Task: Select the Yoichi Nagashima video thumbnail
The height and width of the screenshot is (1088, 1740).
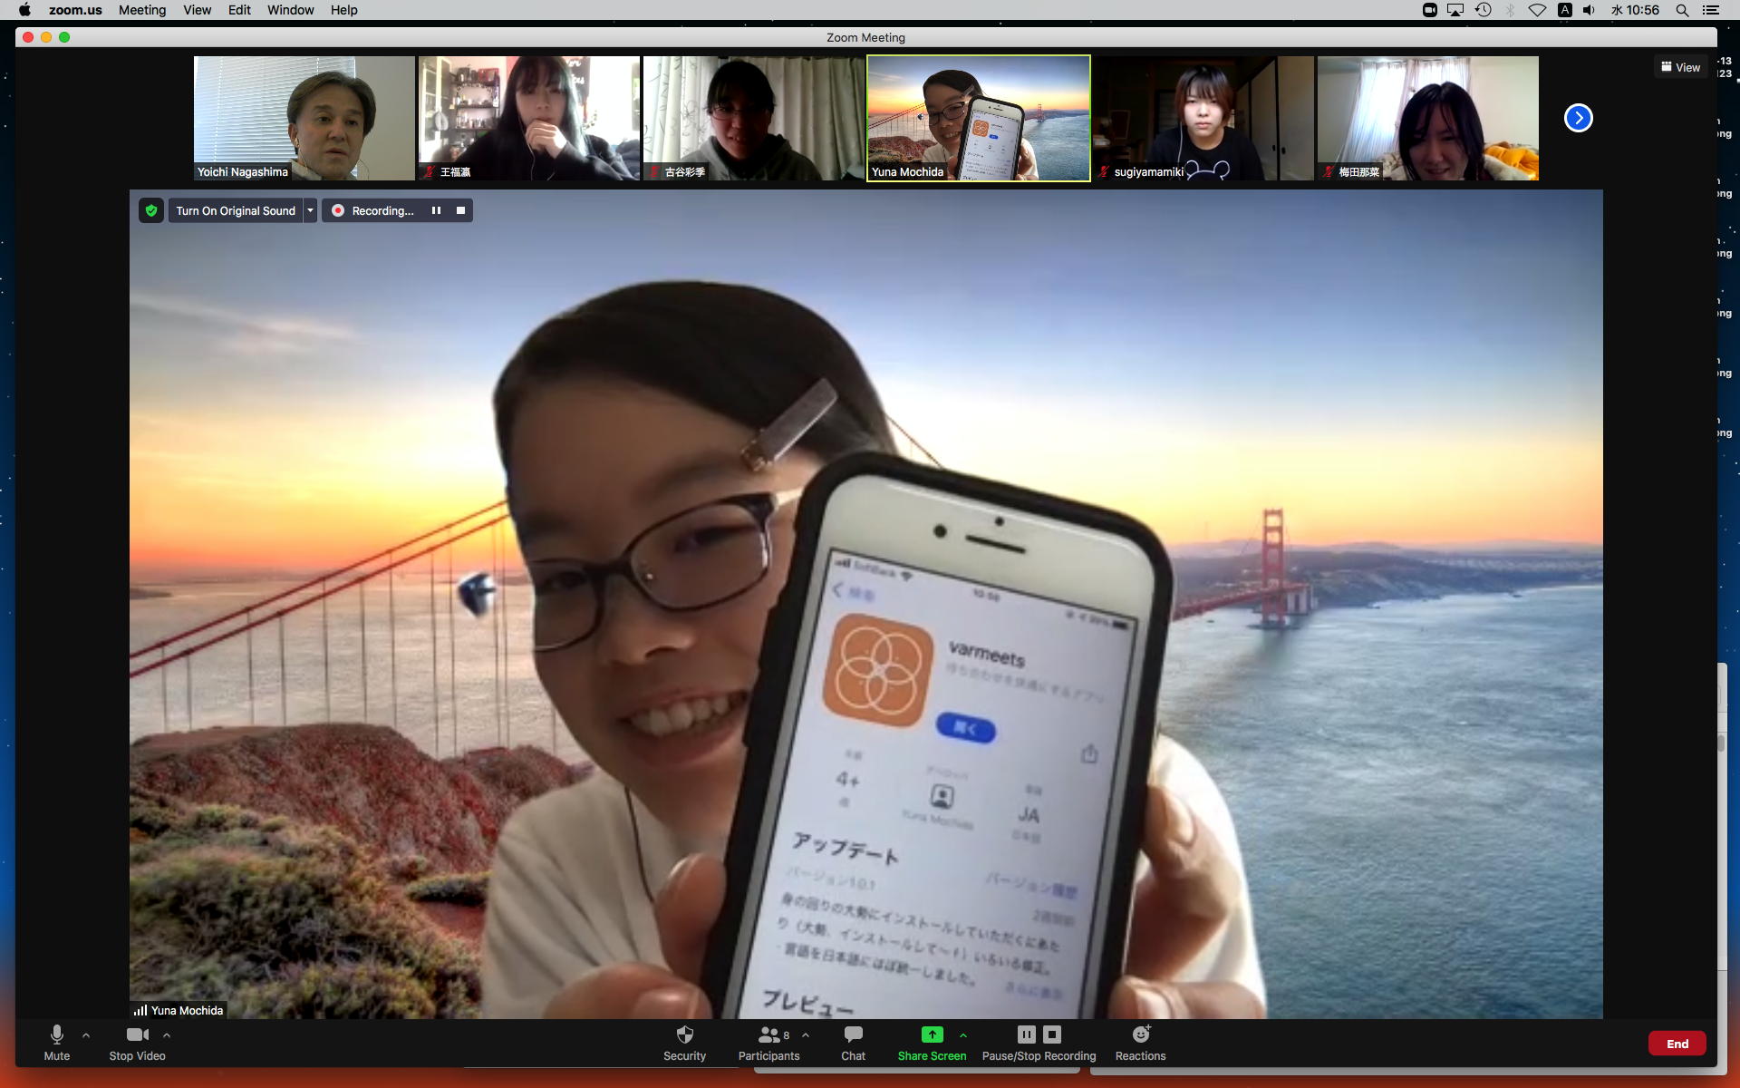Action: pos(304,118)
